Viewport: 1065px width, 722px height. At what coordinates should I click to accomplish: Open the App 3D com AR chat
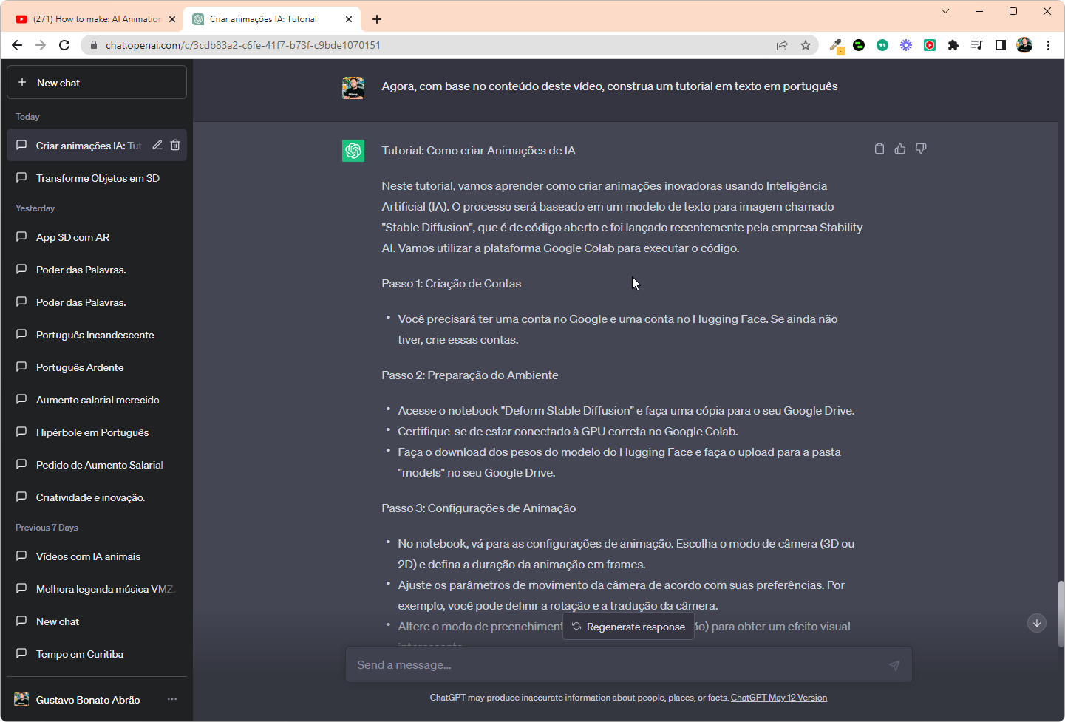coord(97,237)
